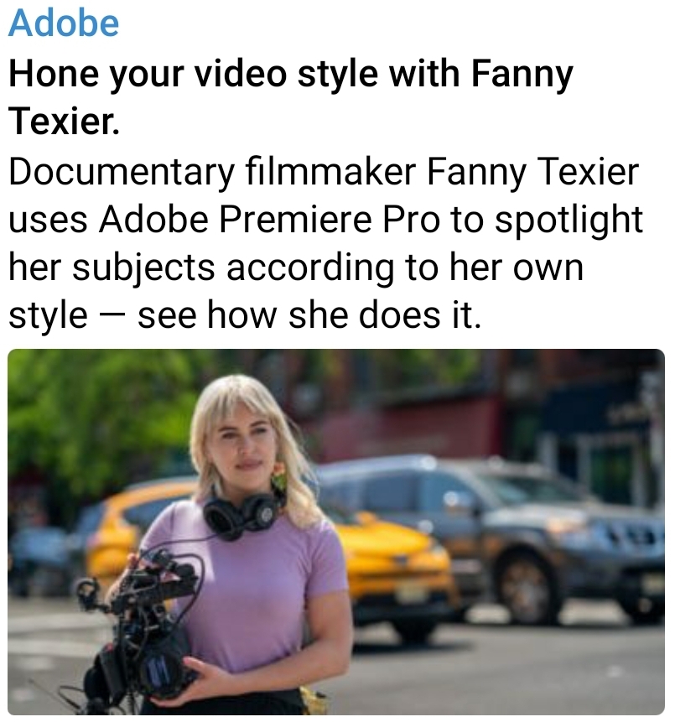This screenshot has width=675, height=722.
Task: Click the word "Texier." on the headline's second line
Action: click(x=64, y=121)
